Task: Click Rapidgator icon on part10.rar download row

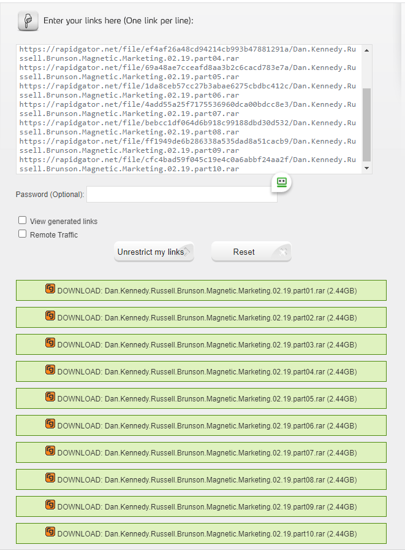Action: [x=50, y=532]
